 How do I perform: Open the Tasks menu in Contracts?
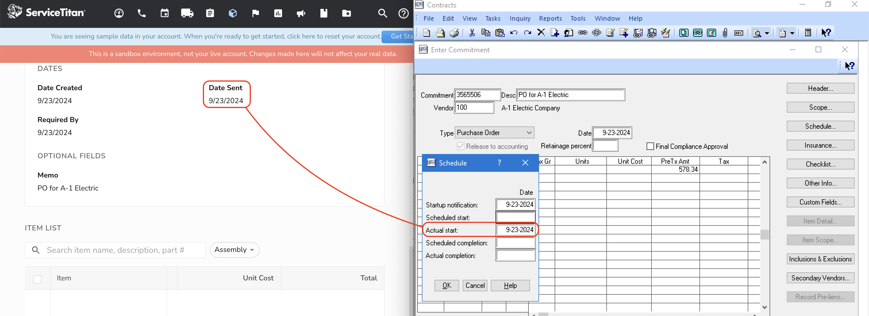point(493,19)
